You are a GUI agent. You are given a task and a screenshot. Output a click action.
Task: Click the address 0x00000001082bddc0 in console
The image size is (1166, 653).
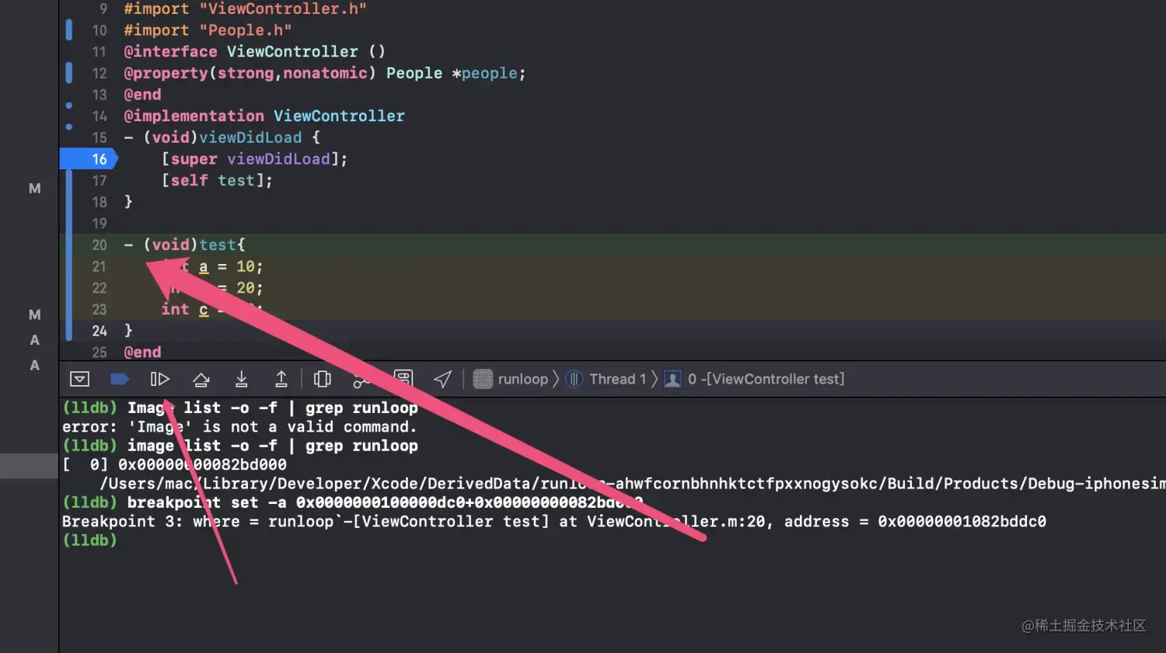tap(962, 521)
